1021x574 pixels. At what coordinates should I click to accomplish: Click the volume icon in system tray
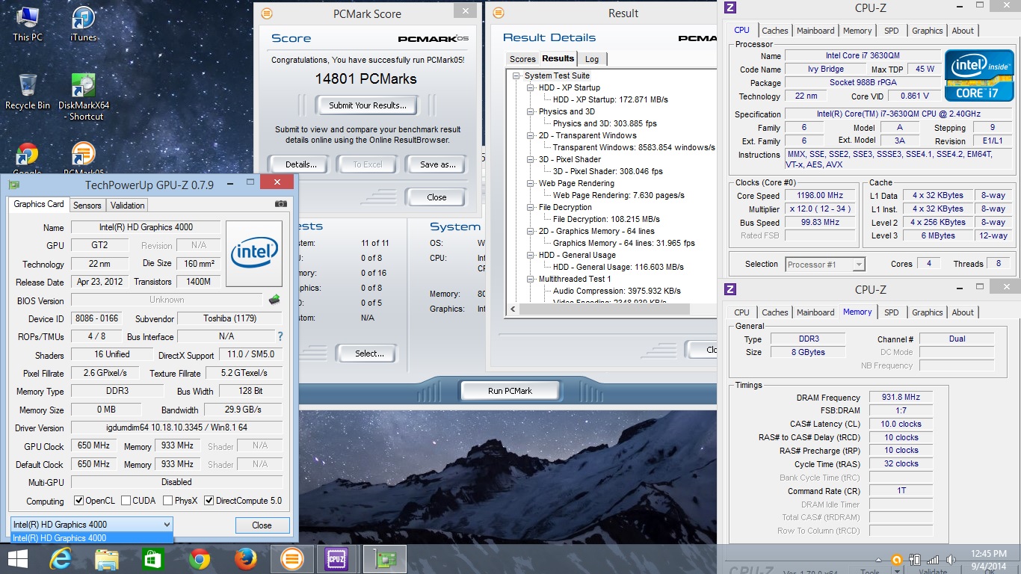click(x=951, y=559)
